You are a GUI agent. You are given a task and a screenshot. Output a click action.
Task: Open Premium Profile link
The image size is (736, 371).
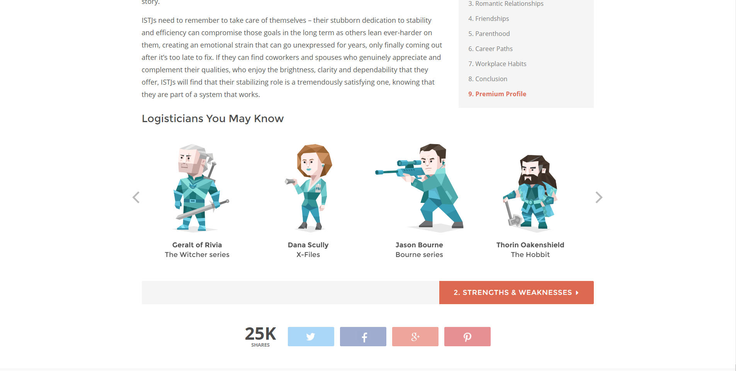[x=497, y=94]
